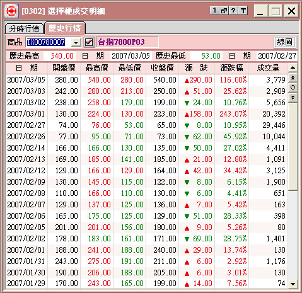The image size is (302, 293).
Task: Switch to the 分時行情 tab
Action: pos(24,28)
